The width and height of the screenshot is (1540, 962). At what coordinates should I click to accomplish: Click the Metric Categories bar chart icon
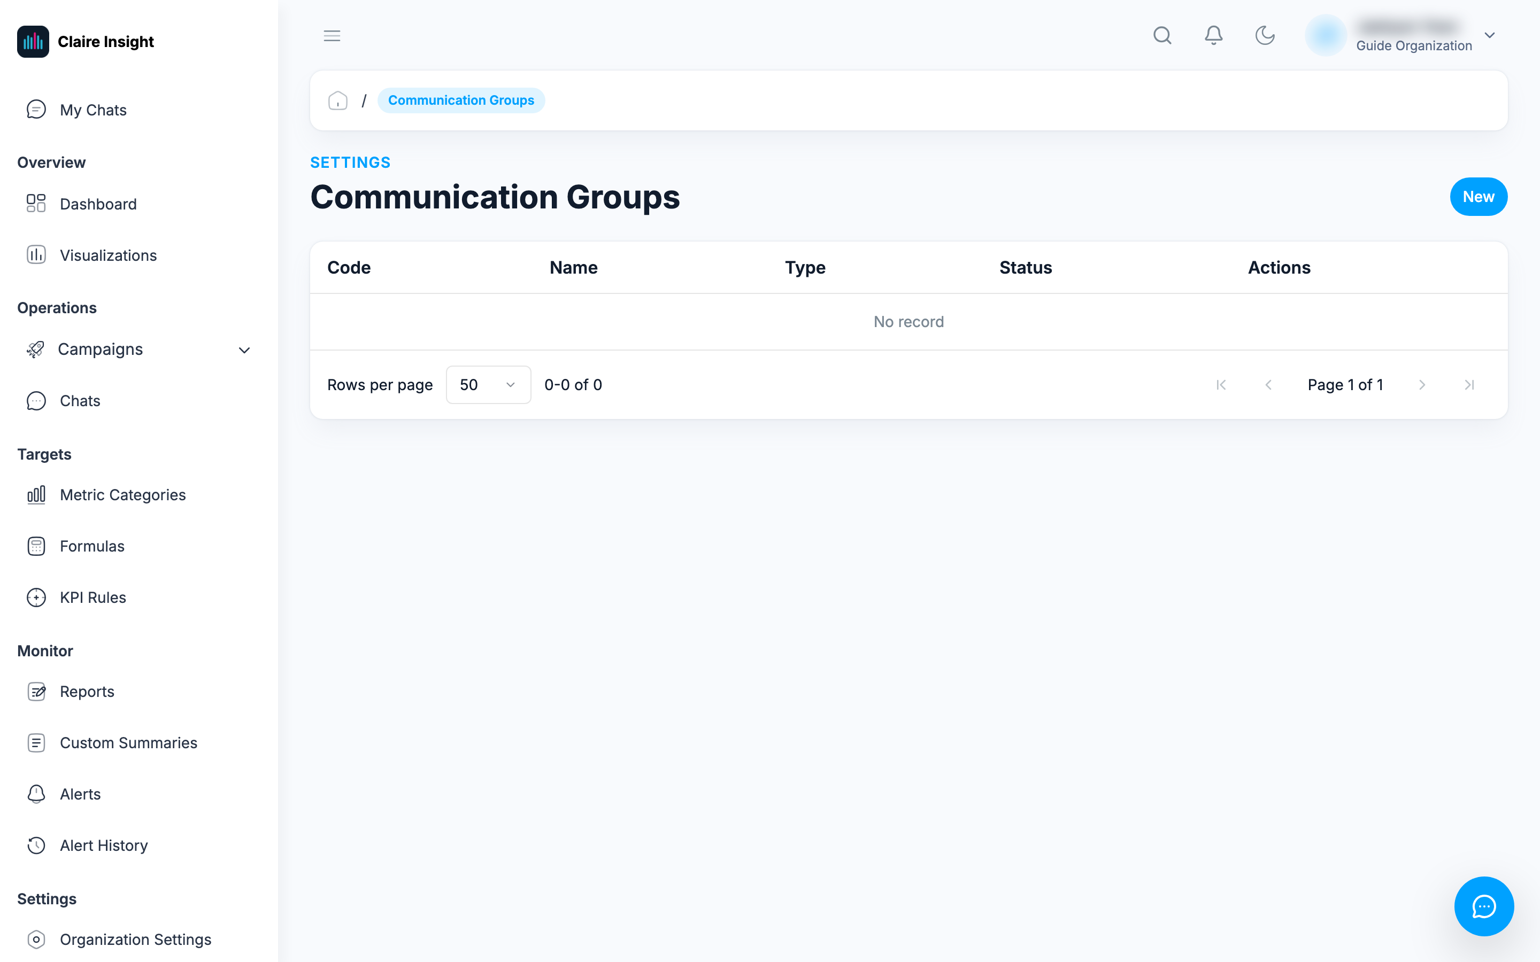pyautogui.click(x=36, y=495)
